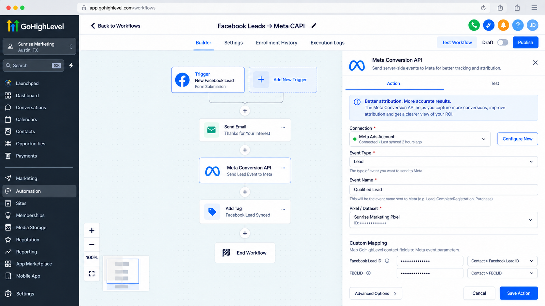Open Add Tag node options menu
The image size is (545, 306).
tap(283, 209)
